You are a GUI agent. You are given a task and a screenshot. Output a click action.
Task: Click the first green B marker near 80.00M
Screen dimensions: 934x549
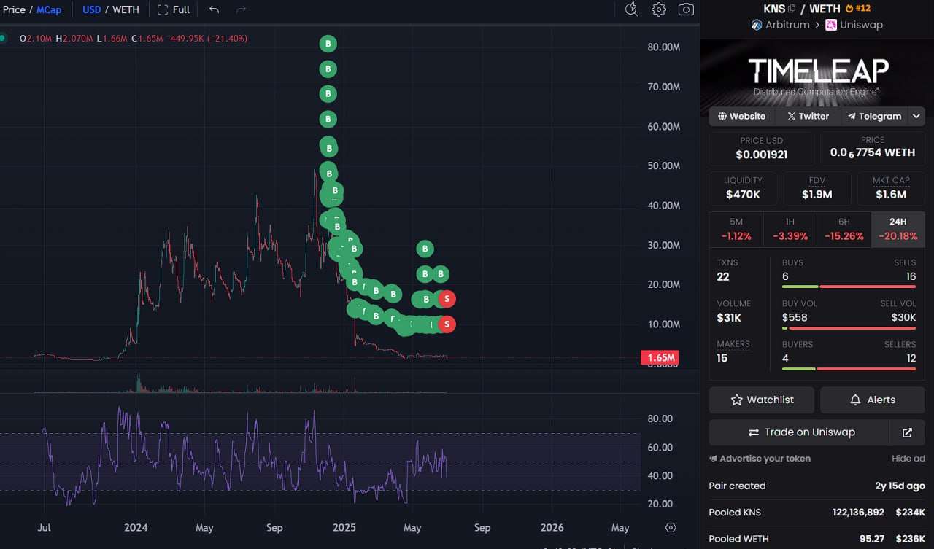(x=328, y=44)
